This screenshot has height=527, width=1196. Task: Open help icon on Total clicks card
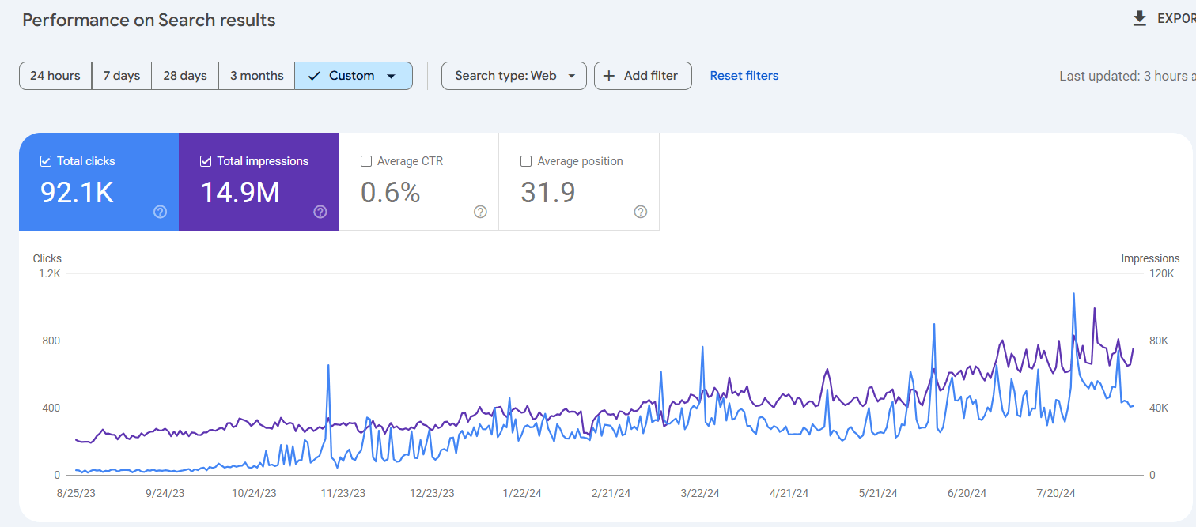[x=161, y=212]
